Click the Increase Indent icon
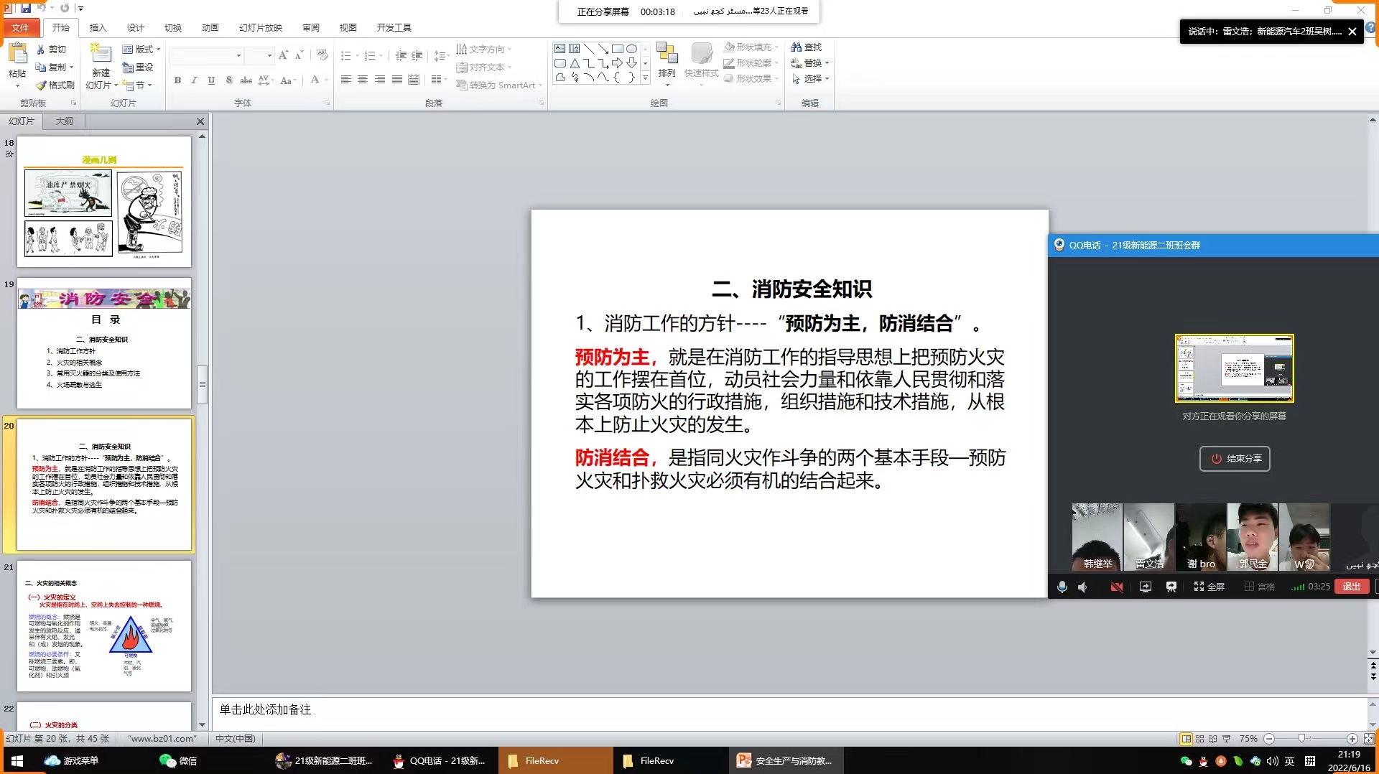This screenshot has height=774, width=1379. tap(417, 55)
